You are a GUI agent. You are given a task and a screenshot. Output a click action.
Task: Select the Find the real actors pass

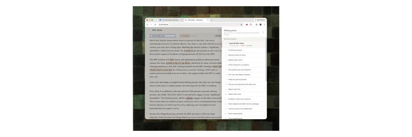coord(244,50)
